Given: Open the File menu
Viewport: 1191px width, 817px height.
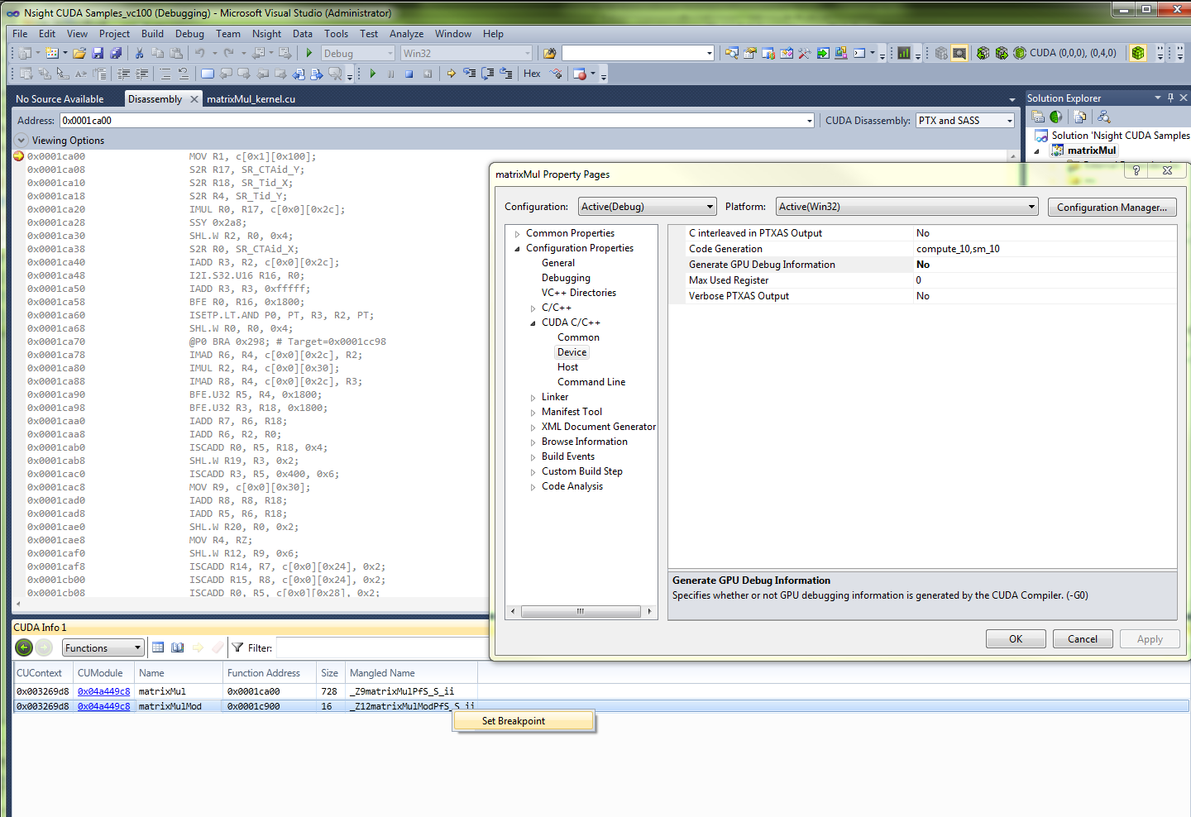Looking at the screenshot, I should click(x=20, y=34).
